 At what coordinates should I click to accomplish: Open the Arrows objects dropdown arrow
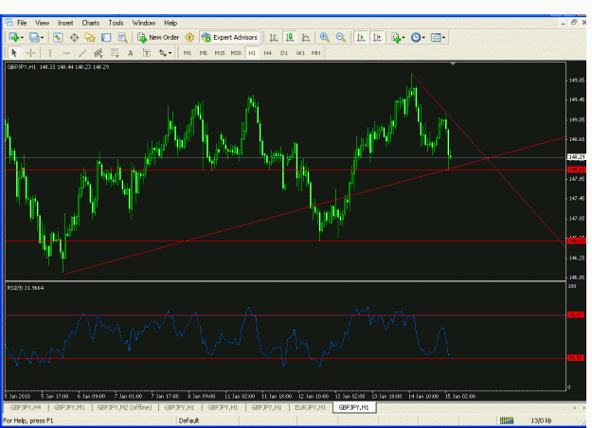tap(170, 53)
